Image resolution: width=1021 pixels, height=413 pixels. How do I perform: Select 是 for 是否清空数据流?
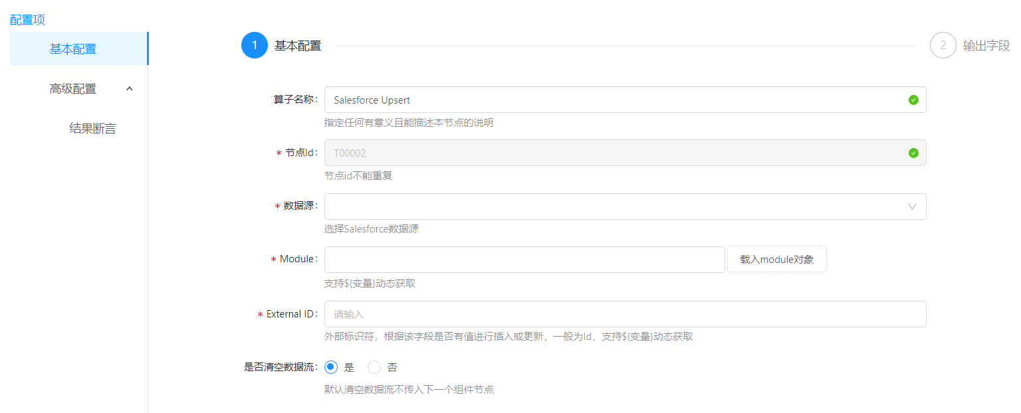click(x=331, y=367)
